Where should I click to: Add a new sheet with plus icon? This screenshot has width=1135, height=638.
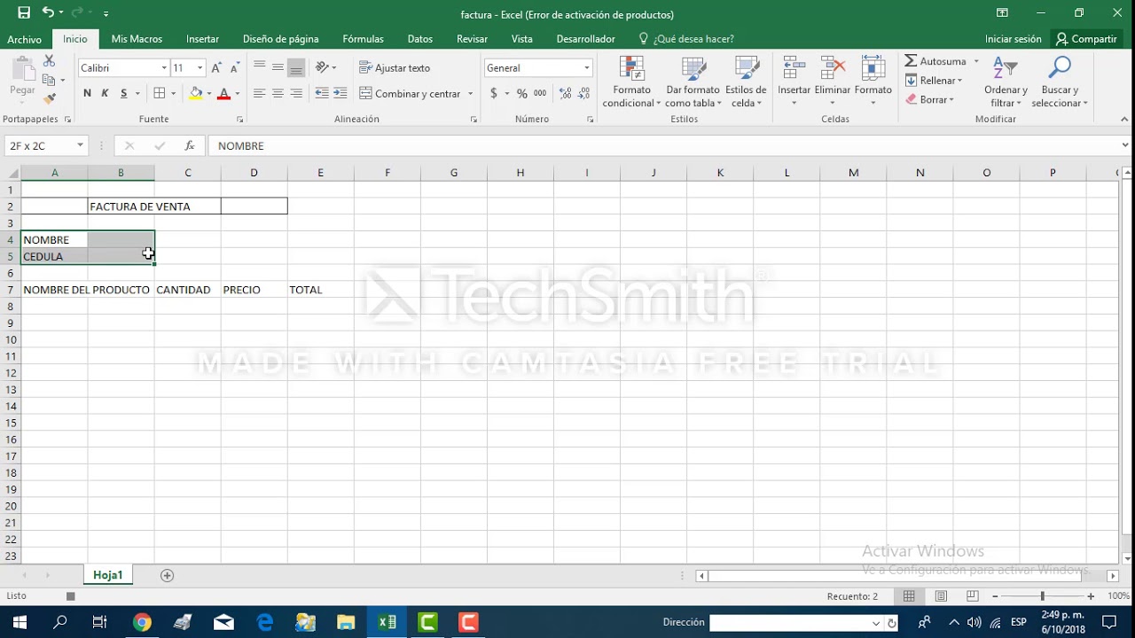point(167,575)
